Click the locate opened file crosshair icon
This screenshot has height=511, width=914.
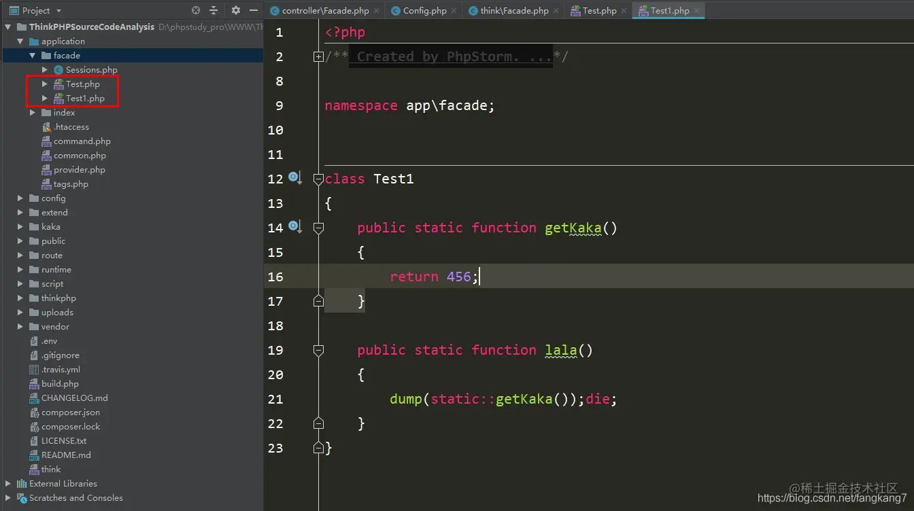click(196, 10)
